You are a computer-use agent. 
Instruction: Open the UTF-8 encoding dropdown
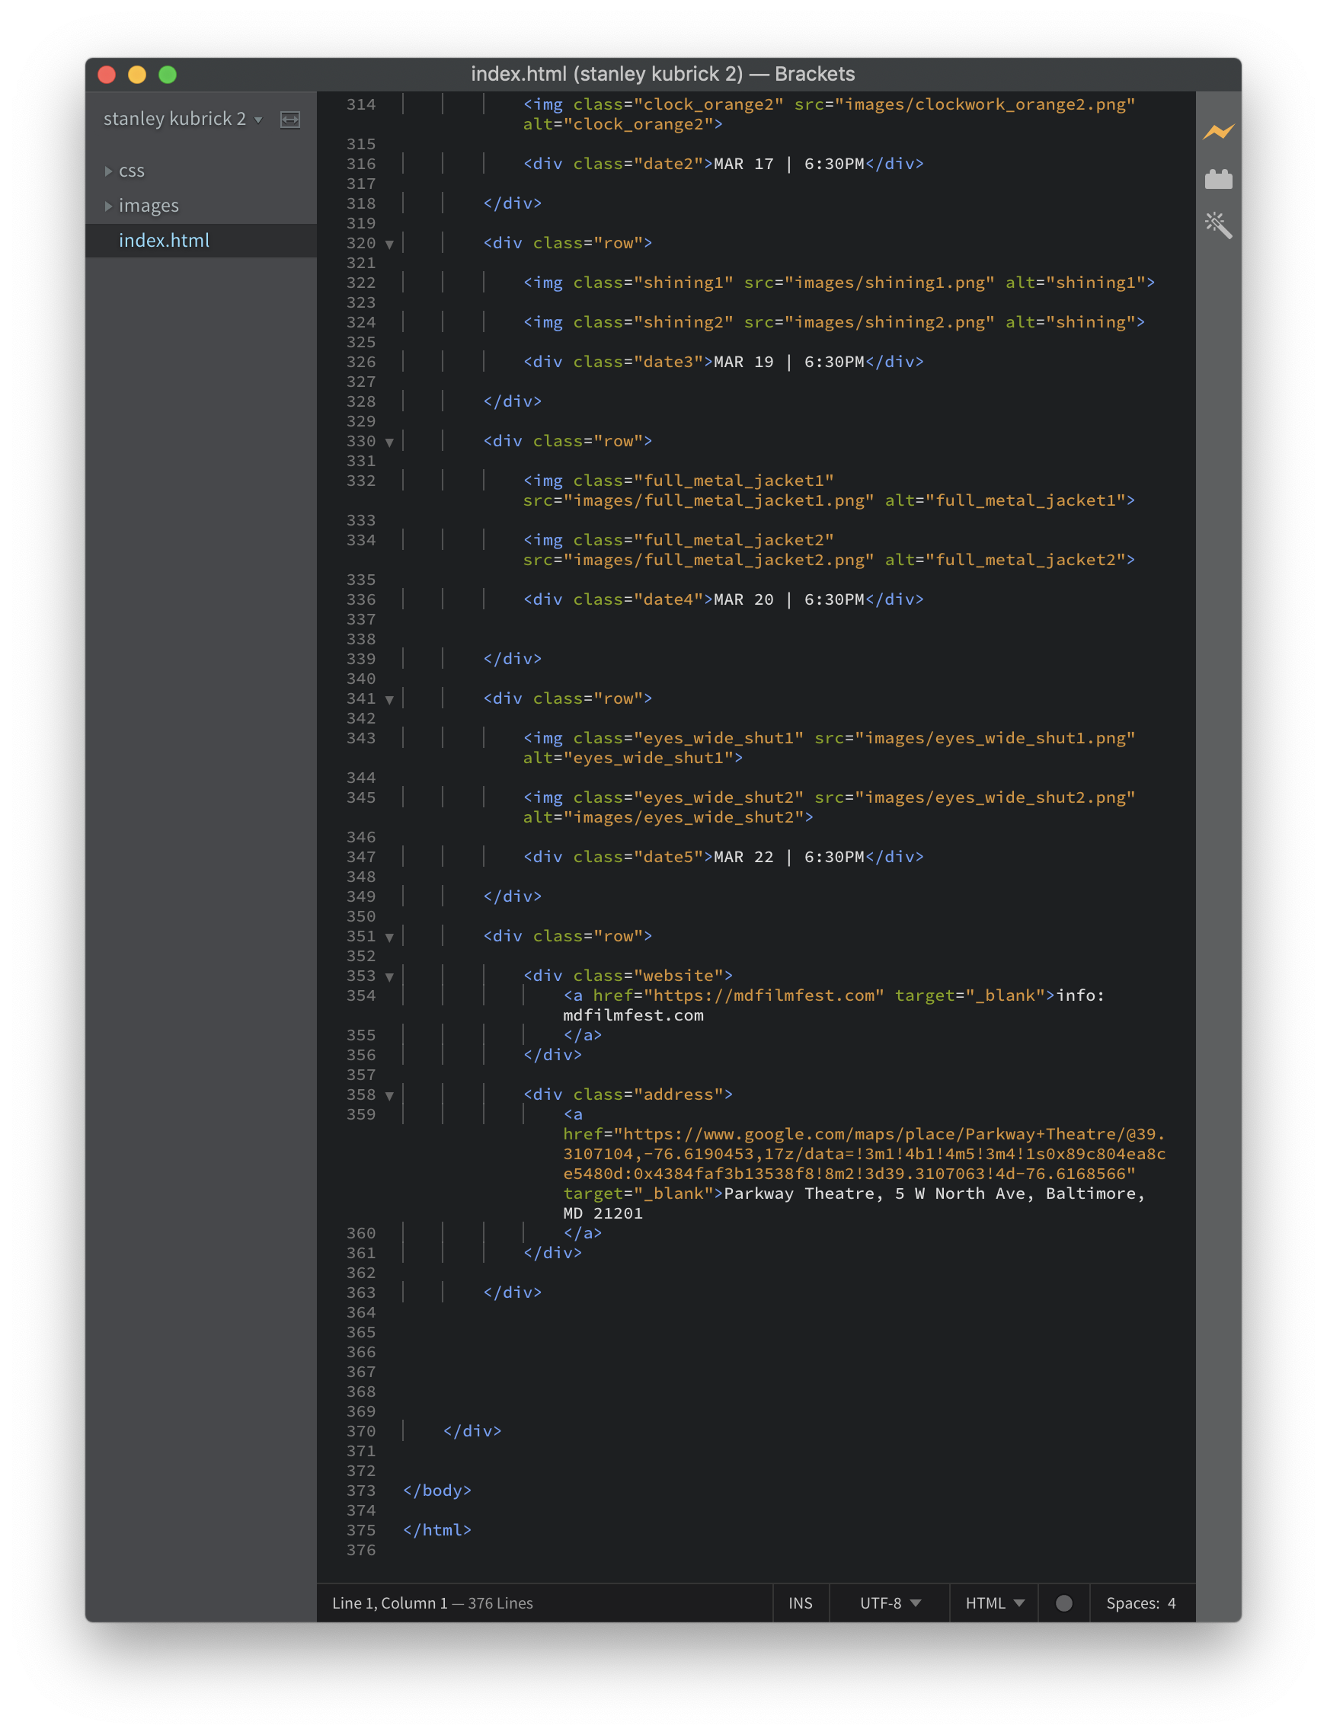click(x=890, y=1602)
